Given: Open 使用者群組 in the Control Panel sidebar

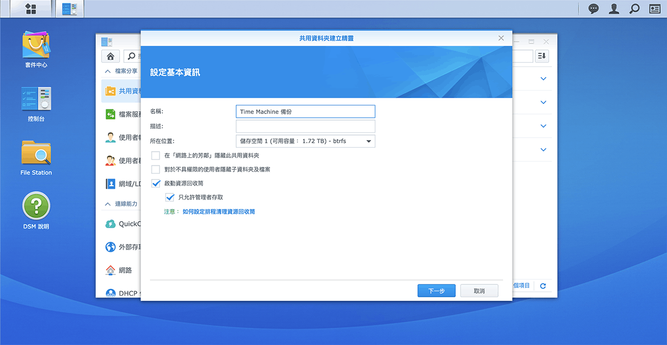Looking at the screenshot, I should point(121,161).
